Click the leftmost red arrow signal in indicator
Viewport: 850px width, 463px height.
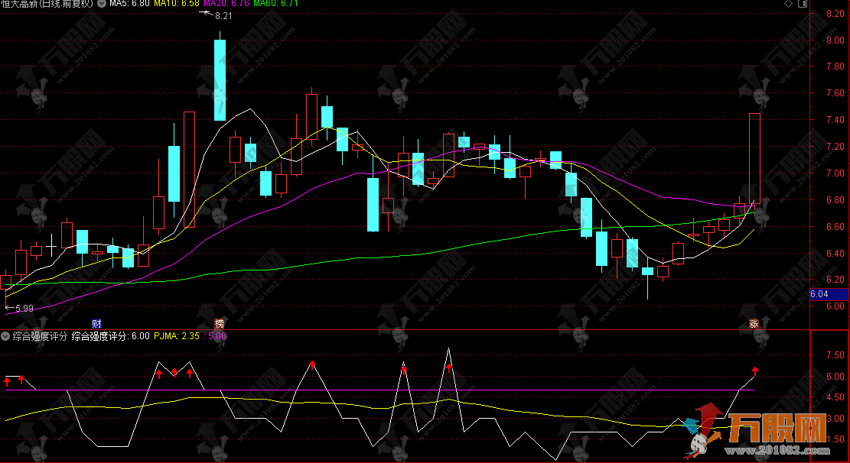click(x=7, y=379)
